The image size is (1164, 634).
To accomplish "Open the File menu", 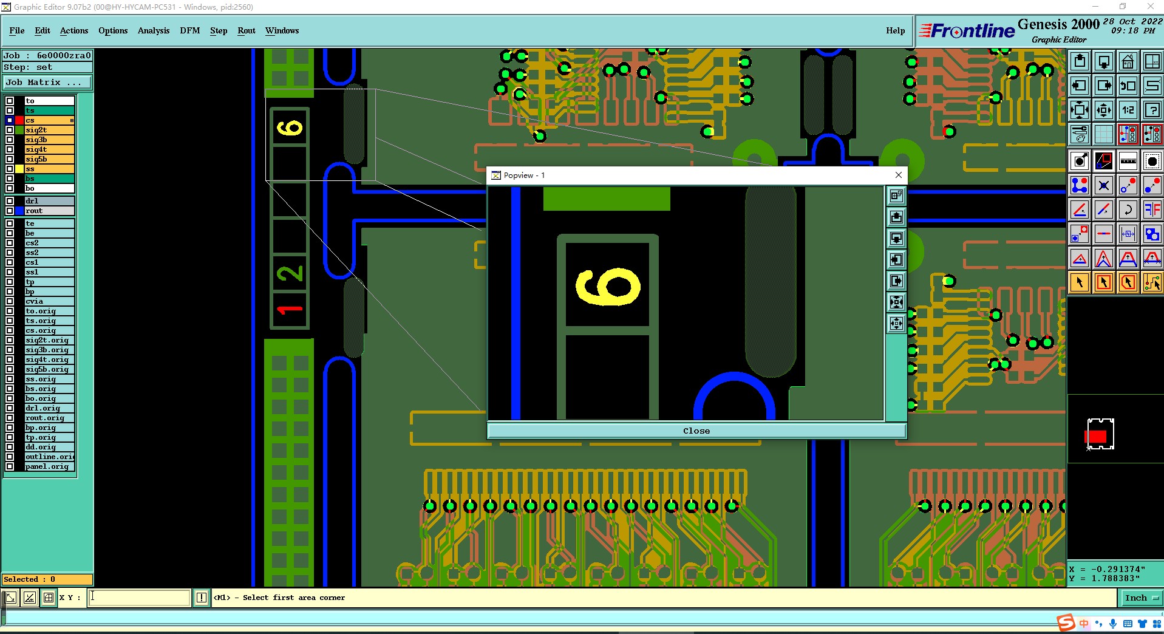I will click(17, 30).
